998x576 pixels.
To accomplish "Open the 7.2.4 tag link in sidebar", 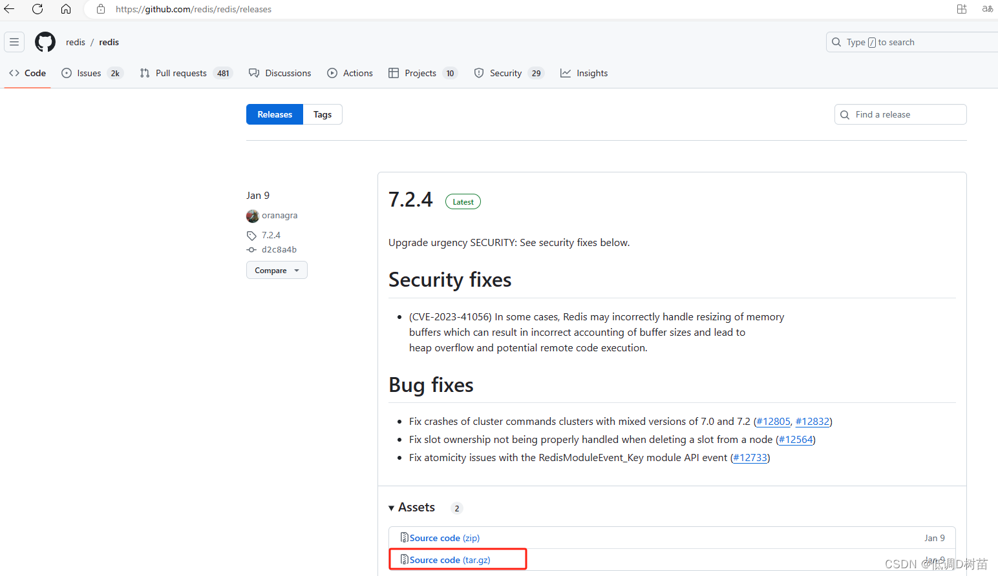I will (271, 235).
